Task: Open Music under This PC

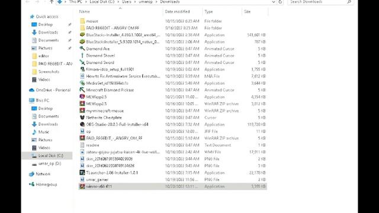Action: coord(43,132)
